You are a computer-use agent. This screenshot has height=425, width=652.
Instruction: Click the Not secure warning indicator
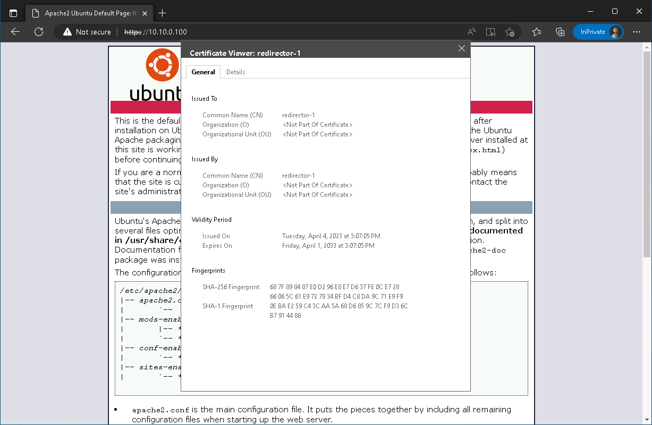pos(87,32)
